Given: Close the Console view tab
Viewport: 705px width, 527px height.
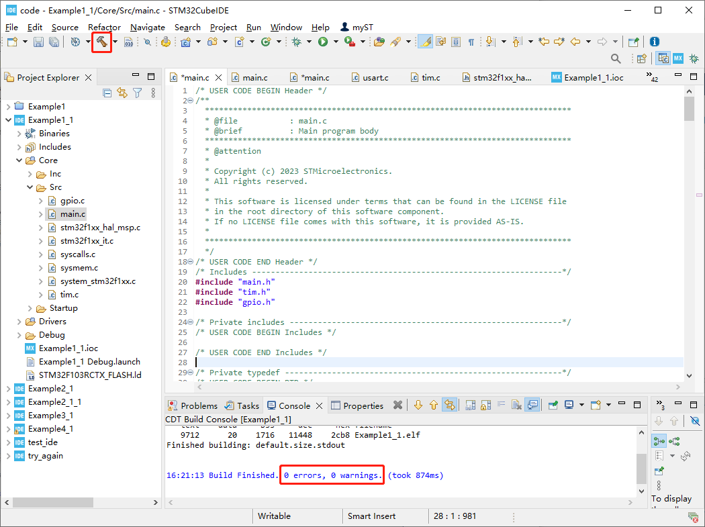Looking at the screenshot, I should tap(319, 405).
